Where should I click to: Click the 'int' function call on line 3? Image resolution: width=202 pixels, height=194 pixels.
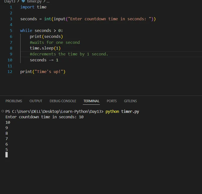pyautogui.click(x=48, y=19)
